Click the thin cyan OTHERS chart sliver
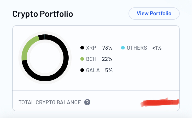Image resolution: width=192 pixels, height=118 pixels. 45,37
